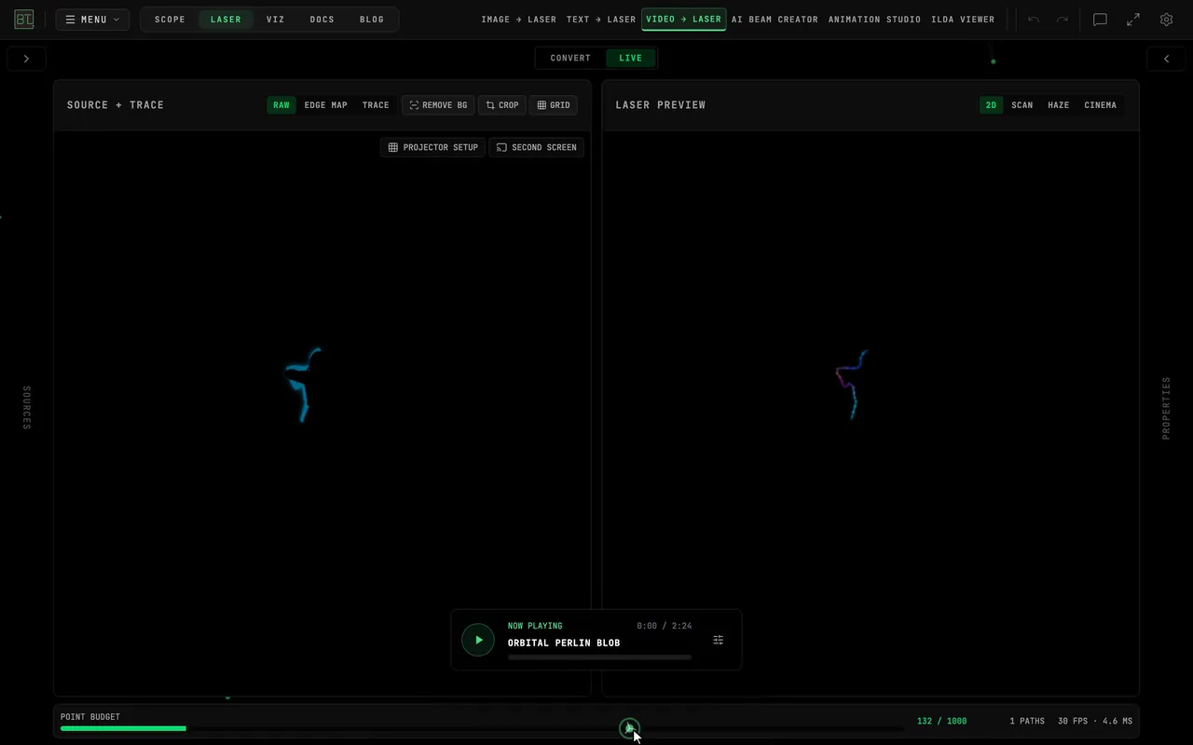Open AI BEAM CREATOR
Screen dimensions: 1193x745
coord(775,20)
